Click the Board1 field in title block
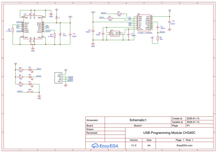 tap(138, 126)
